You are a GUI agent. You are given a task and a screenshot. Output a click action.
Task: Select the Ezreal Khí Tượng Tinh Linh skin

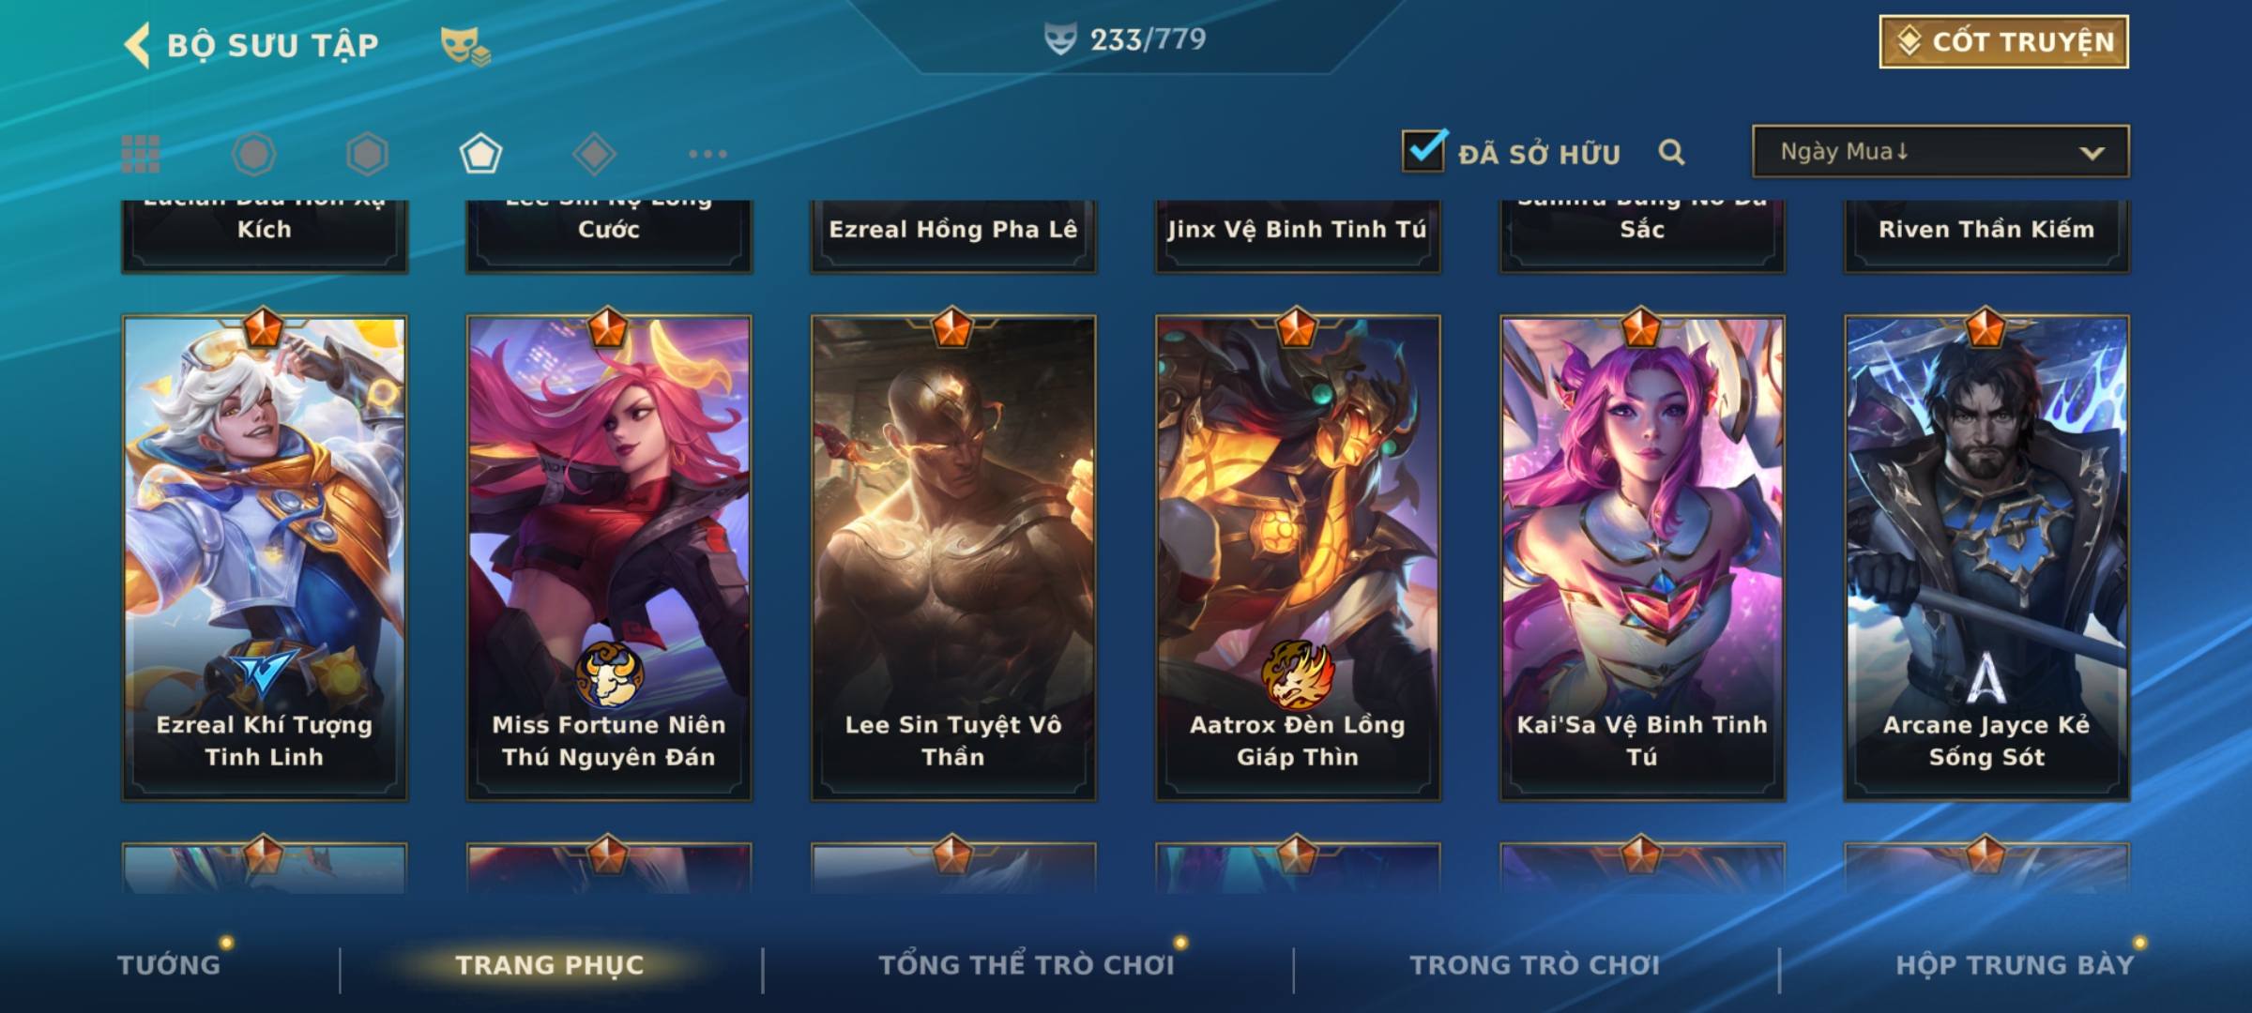tap(265, 557)
